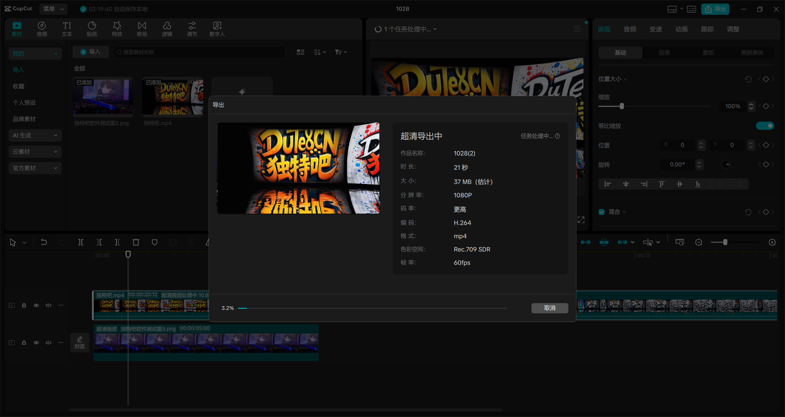Hide the png image track with eye icon
785x417 pixels.
pos(36,343)
